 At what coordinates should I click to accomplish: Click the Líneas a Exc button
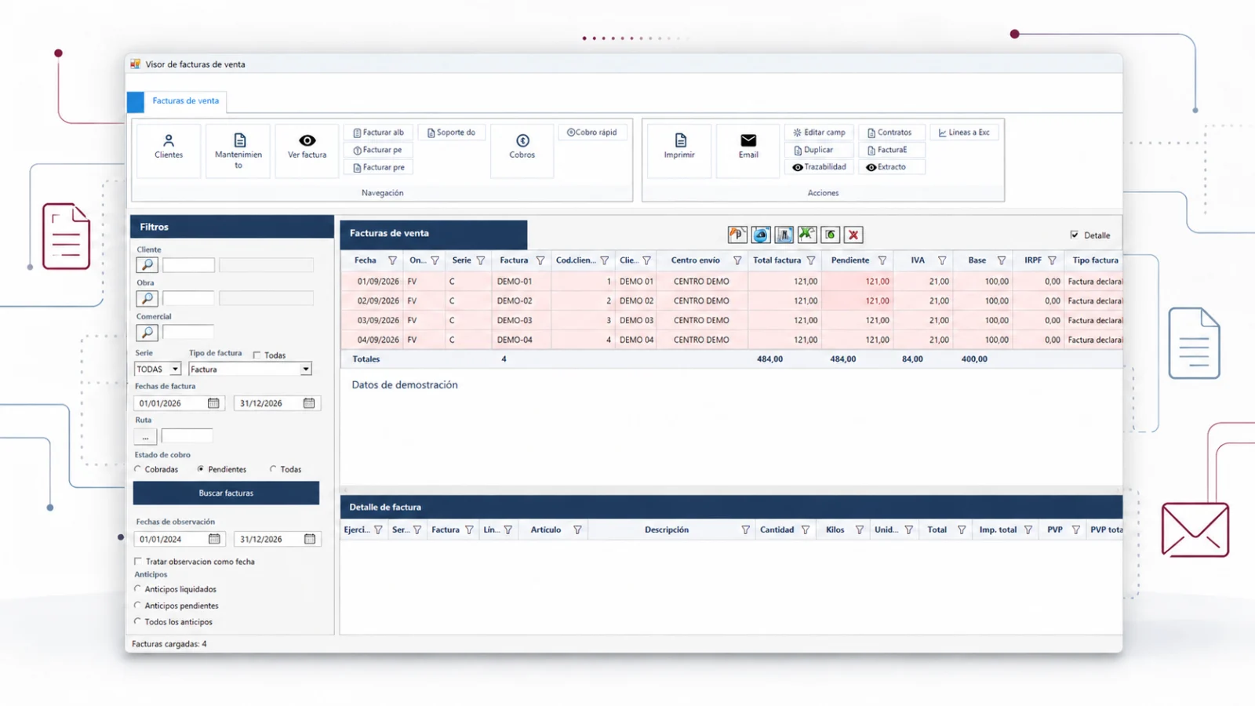tap(964, 133)
